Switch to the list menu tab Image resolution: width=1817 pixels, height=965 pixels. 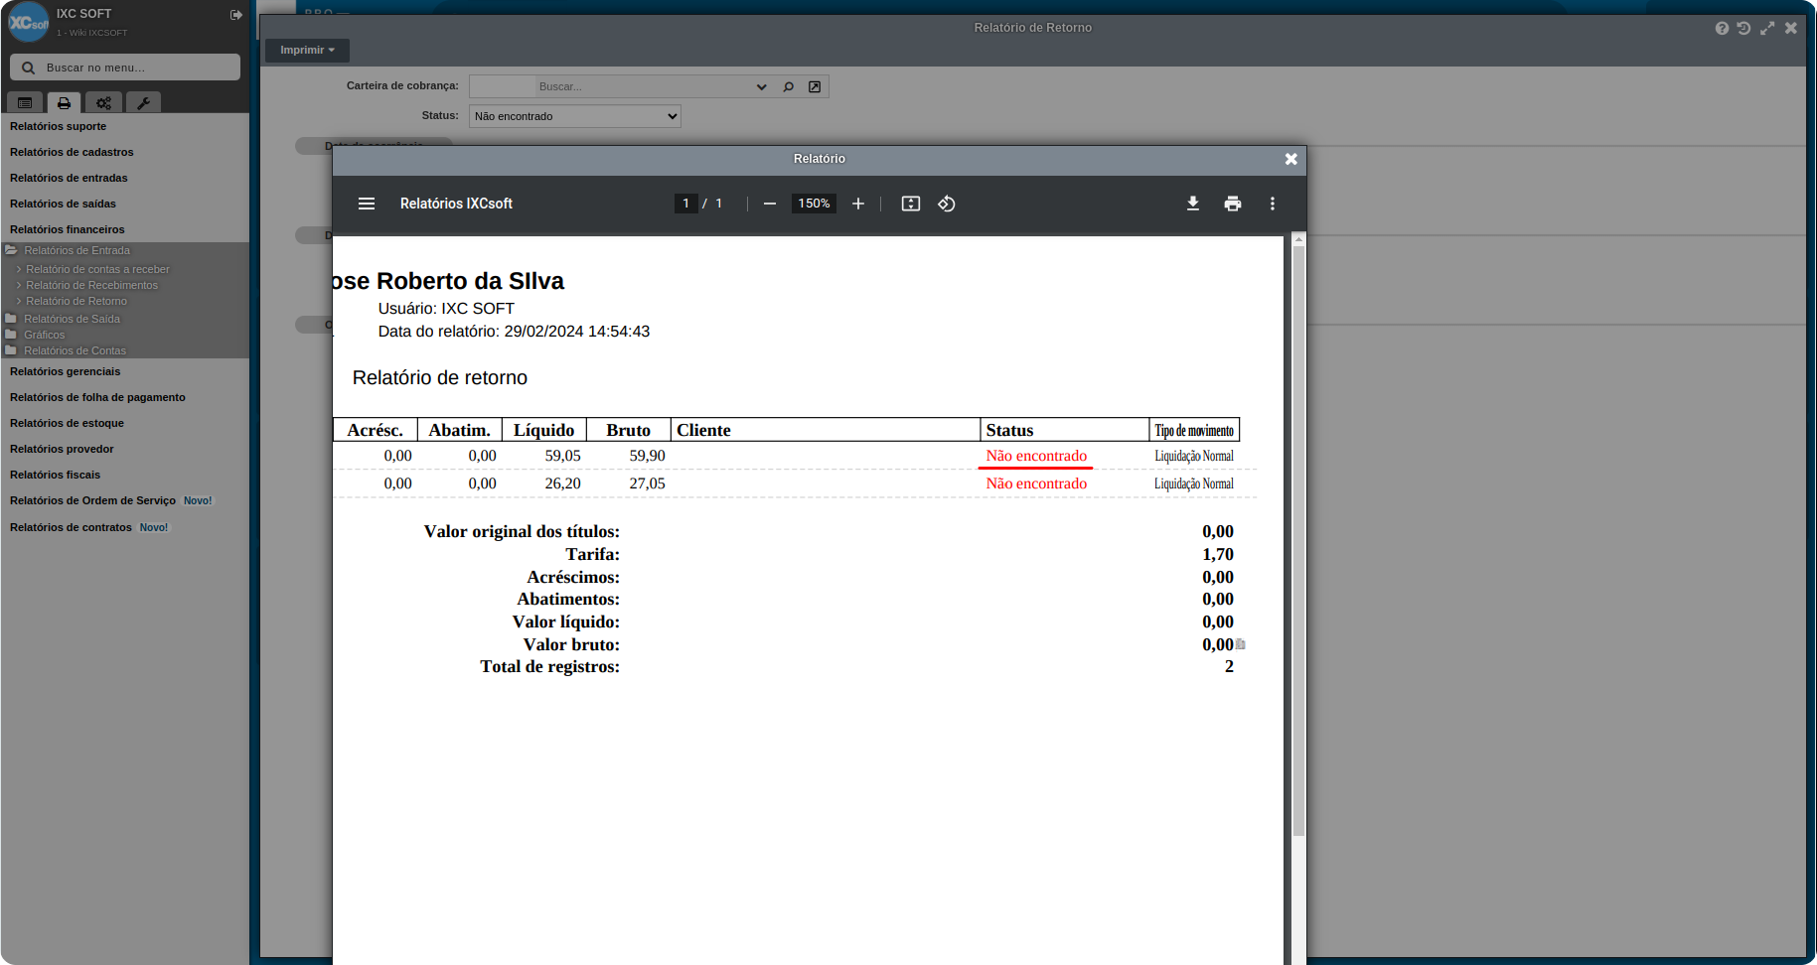click(x=25, y=102)
